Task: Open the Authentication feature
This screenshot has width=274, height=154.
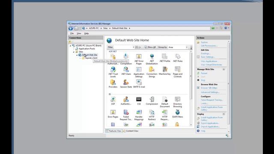Action: click(126, 101)
